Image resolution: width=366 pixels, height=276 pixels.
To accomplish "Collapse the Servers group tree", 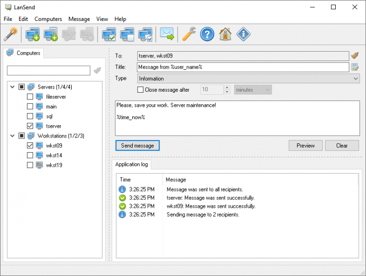I will pyautogui.click(x=12, y=87).
